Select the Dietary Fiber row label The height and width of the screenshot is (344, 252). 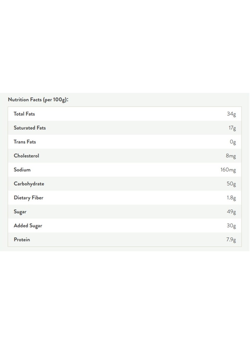pos(28,198)
